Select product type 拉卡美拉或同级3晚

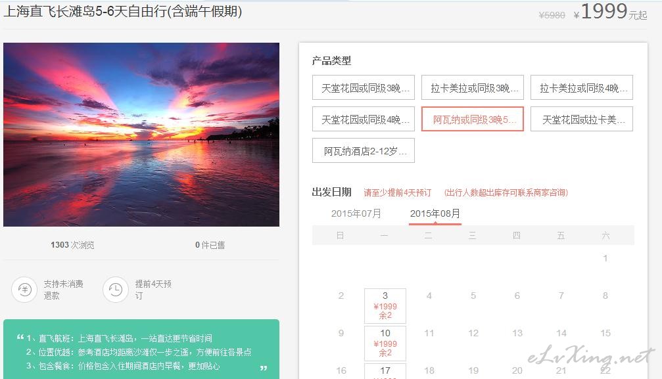(473, 87)
